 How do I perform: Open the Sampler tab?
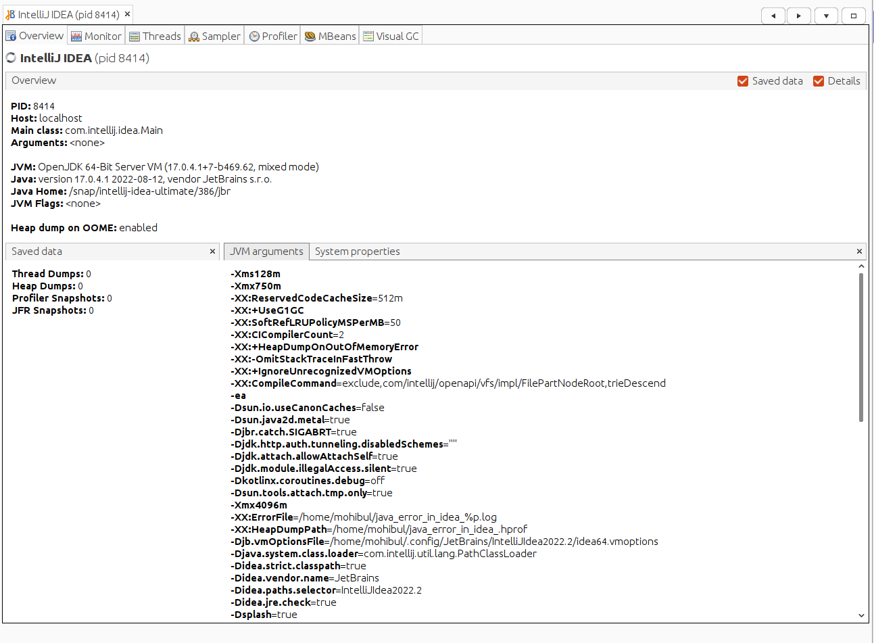point(214,36)
